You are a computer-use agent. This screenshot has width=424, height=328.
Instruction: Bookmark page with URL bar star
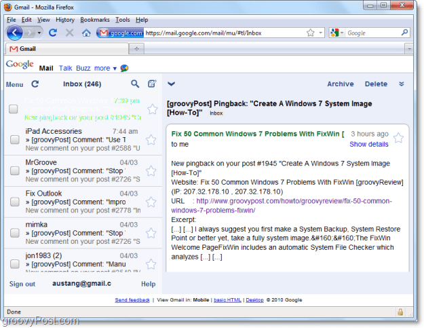click(x=311, y=33)
